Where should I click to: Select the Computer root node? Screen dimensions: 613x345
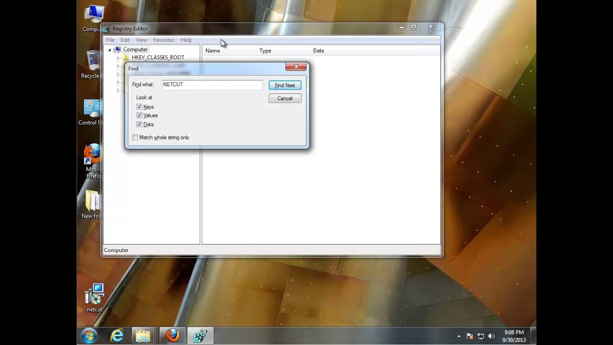[136, 49]
